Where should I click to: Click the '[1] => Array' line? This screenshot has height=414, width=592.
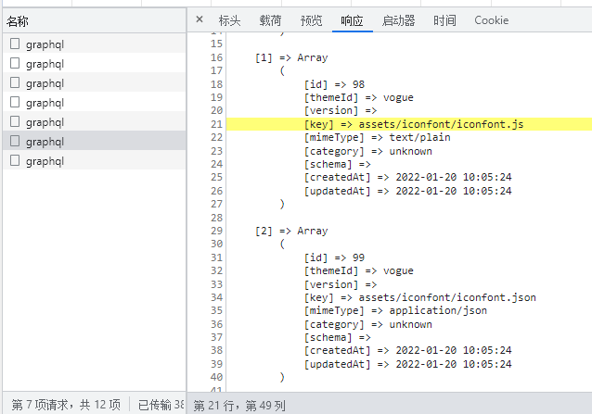pos(291,57)
